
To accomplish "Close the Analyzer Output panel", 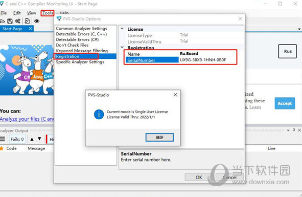I will coord(299,130).
